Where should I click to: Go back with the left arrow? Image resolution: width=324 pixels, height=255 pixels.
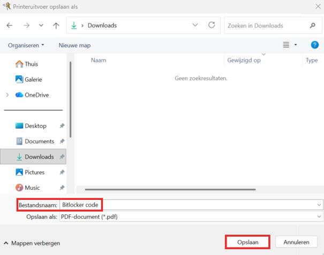[10, 25]
